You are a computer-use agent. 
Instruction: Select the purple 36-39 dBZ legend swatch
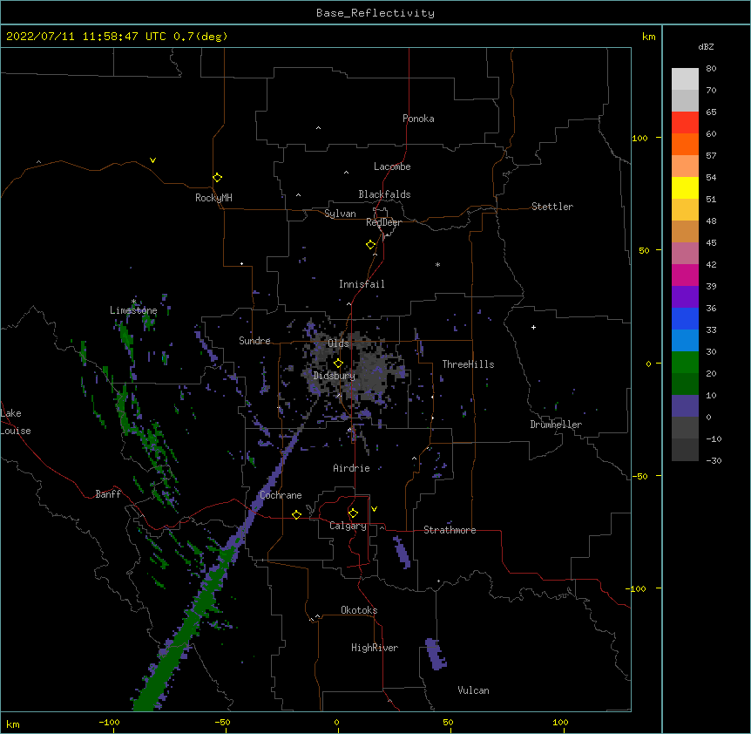coord(685,297)
